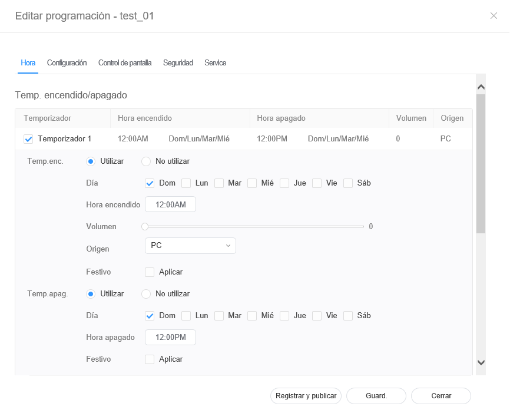Click the Hora encendido 12:00AM field
The width and height of the screenshot is (510, 413).
click(170, 204)
